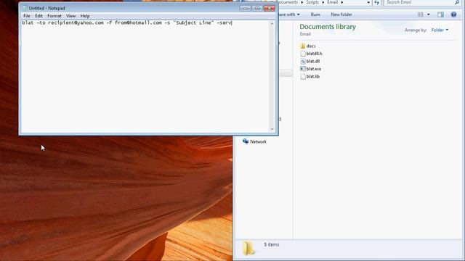The height and width of the screenshot is (261, 465).
Task: Select the blatdll.h file name
Action: 314,54
